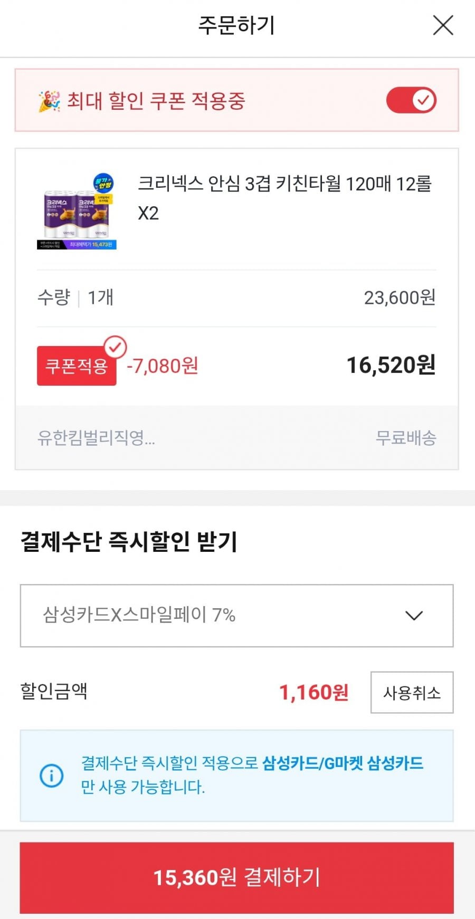
Task: Open the 크리넥스 안심 3겹 키친타월 product title
Action: point(284,198)
